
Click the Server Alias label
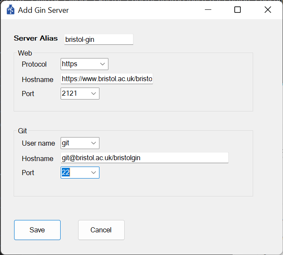[36, 38]
